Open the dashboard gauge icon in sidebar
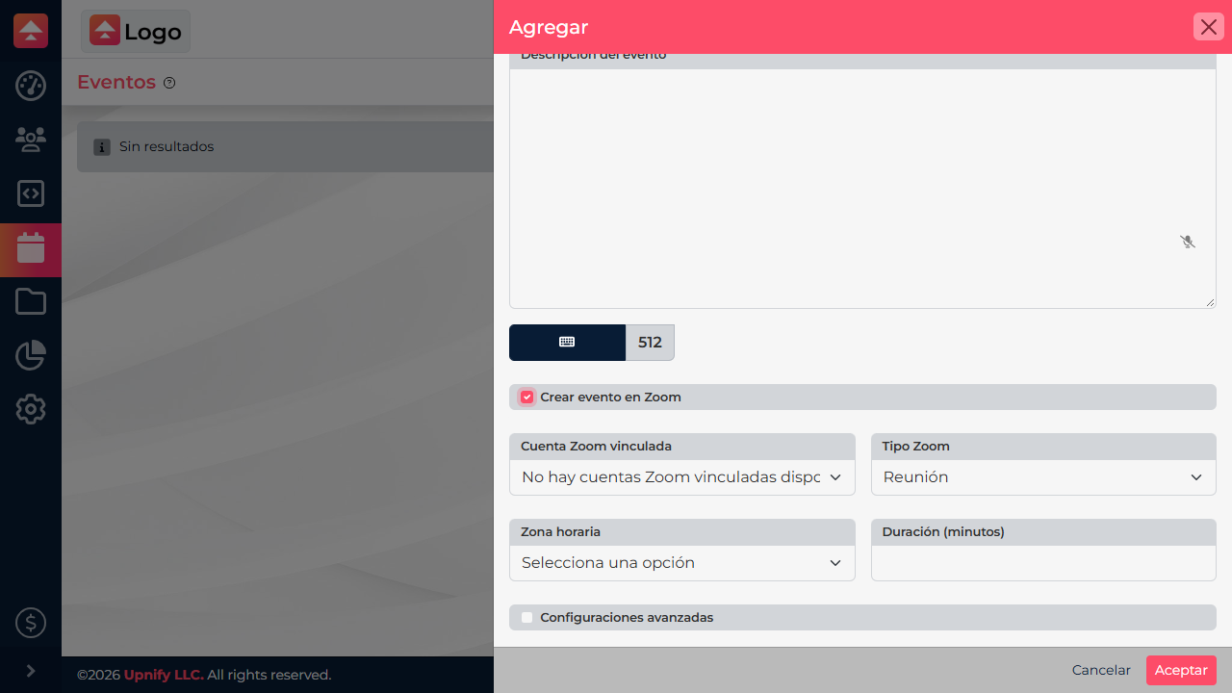 coord(31,86)
